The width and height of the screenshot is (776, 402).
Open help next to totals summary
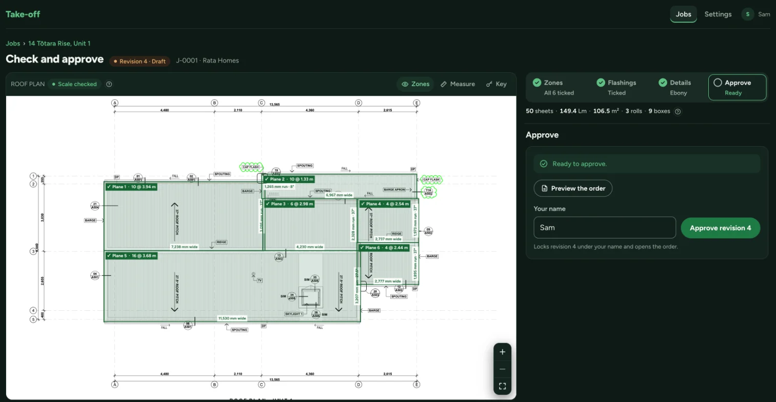678,111
